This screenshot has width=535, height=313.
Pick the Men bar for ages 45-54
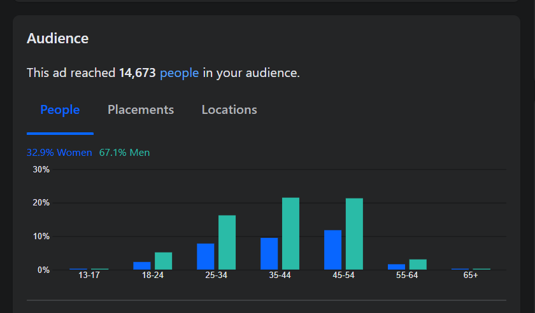click(355, 234)
